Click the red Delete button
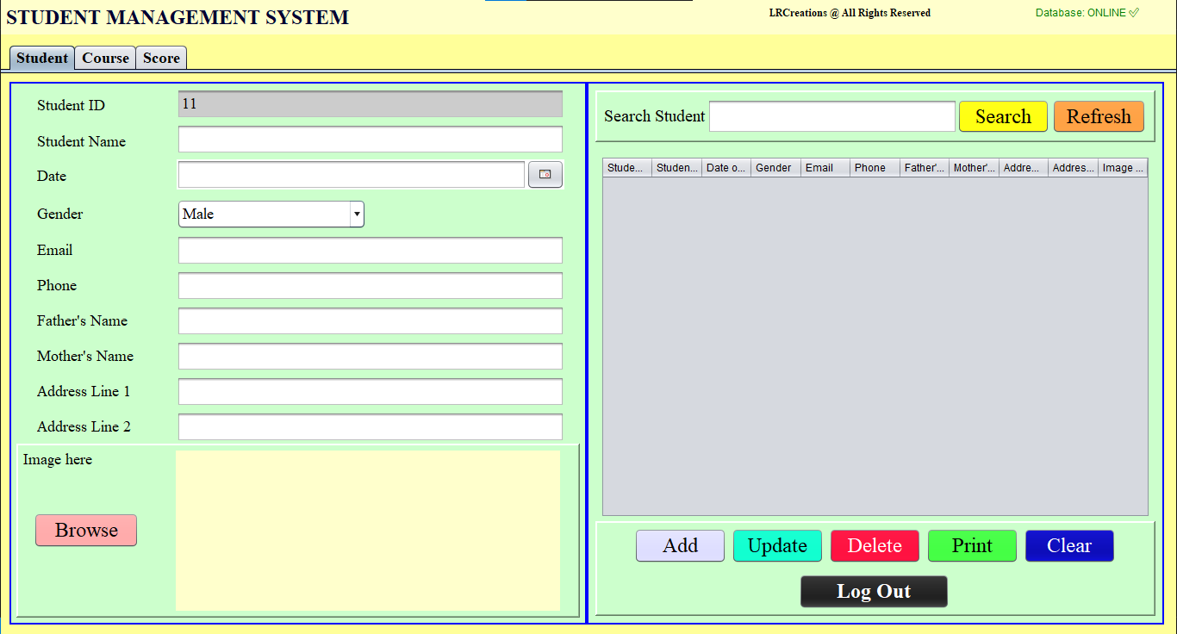Image resolution: width=1177 pixels, height=634 pixels. coord(875,546)
